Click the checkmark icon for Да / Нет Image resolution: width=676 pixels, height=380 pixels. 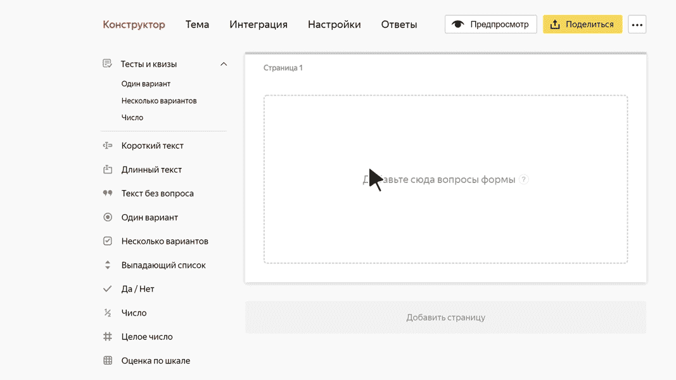click(x=107, y=289)
